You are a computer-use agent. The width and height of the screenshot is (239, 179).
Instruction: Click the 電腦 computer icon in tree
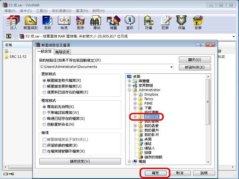(135, 161)
